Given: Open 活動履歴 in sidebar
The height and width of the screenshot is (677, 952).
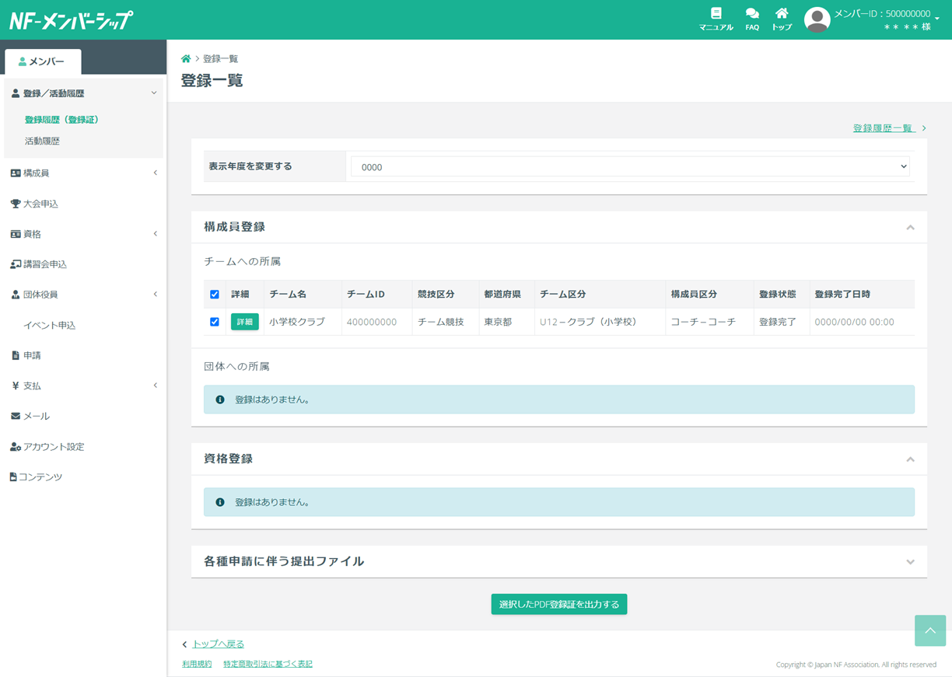Looking at the screenshot, I should coord(42,141).
